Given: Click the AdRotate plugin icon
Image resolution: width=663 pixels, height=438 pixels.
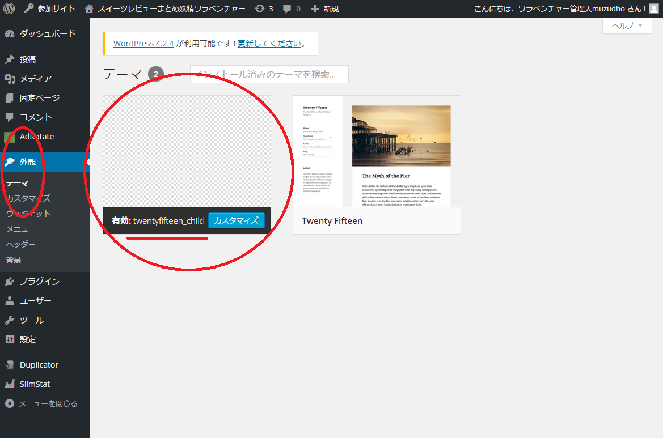Looking at the screenshot, I should click(10, 137).
